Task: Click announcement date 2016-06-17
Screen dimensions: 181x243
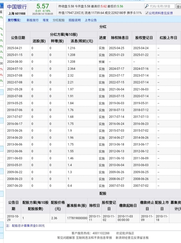Action: click(x=15, y=124)
